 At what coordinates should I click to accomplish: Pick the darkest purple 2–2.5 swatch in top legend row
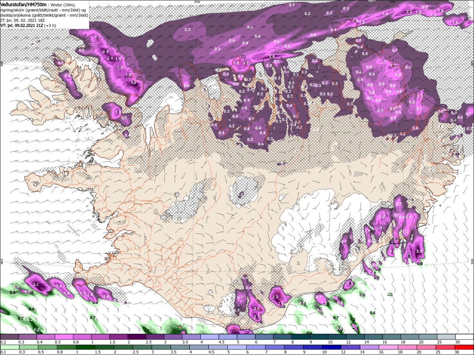(x=136, y=337)
